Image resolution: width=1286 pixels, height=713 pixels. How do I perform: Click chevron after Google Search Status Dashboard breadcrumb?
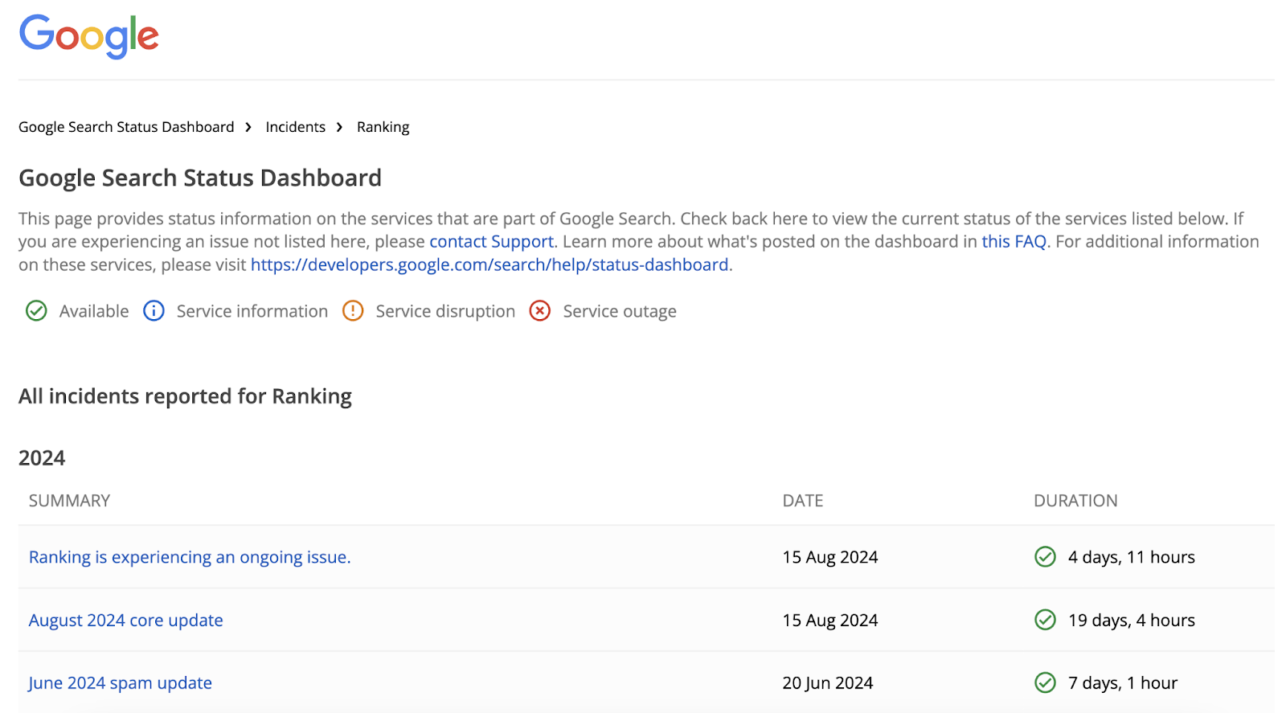(248, 127)
